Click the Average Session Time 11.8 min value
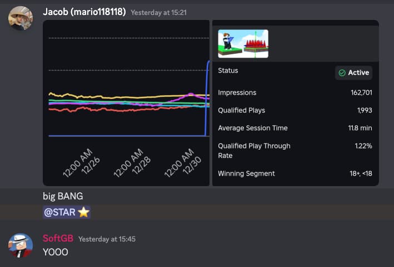 (x=360, y=128)
